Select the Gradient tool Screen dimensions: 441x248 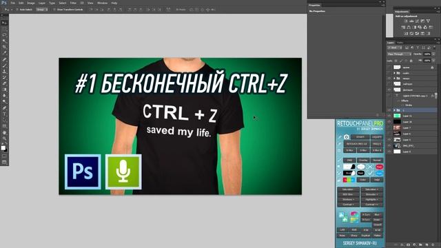pos(4,90)
